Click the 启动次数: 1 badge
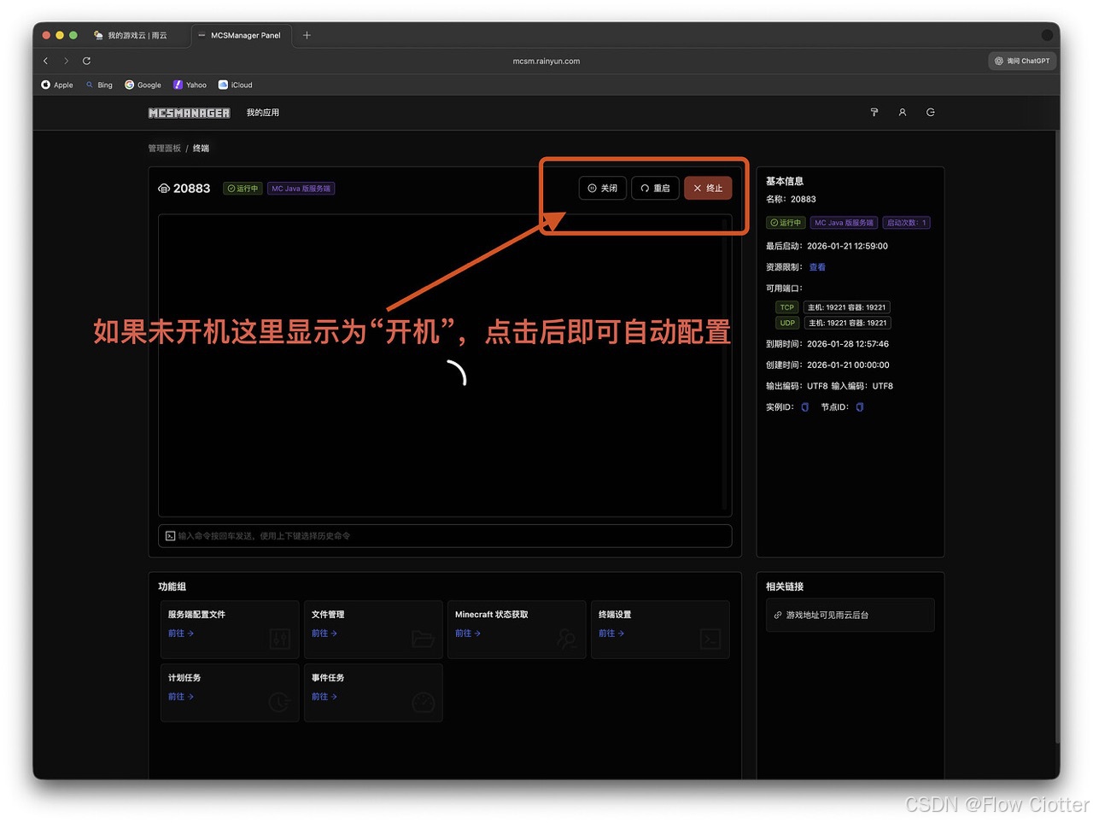 point(906,223)
